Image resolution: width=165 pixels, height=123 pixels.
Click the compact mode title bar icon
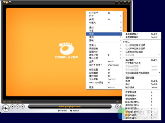coord(117,2)
